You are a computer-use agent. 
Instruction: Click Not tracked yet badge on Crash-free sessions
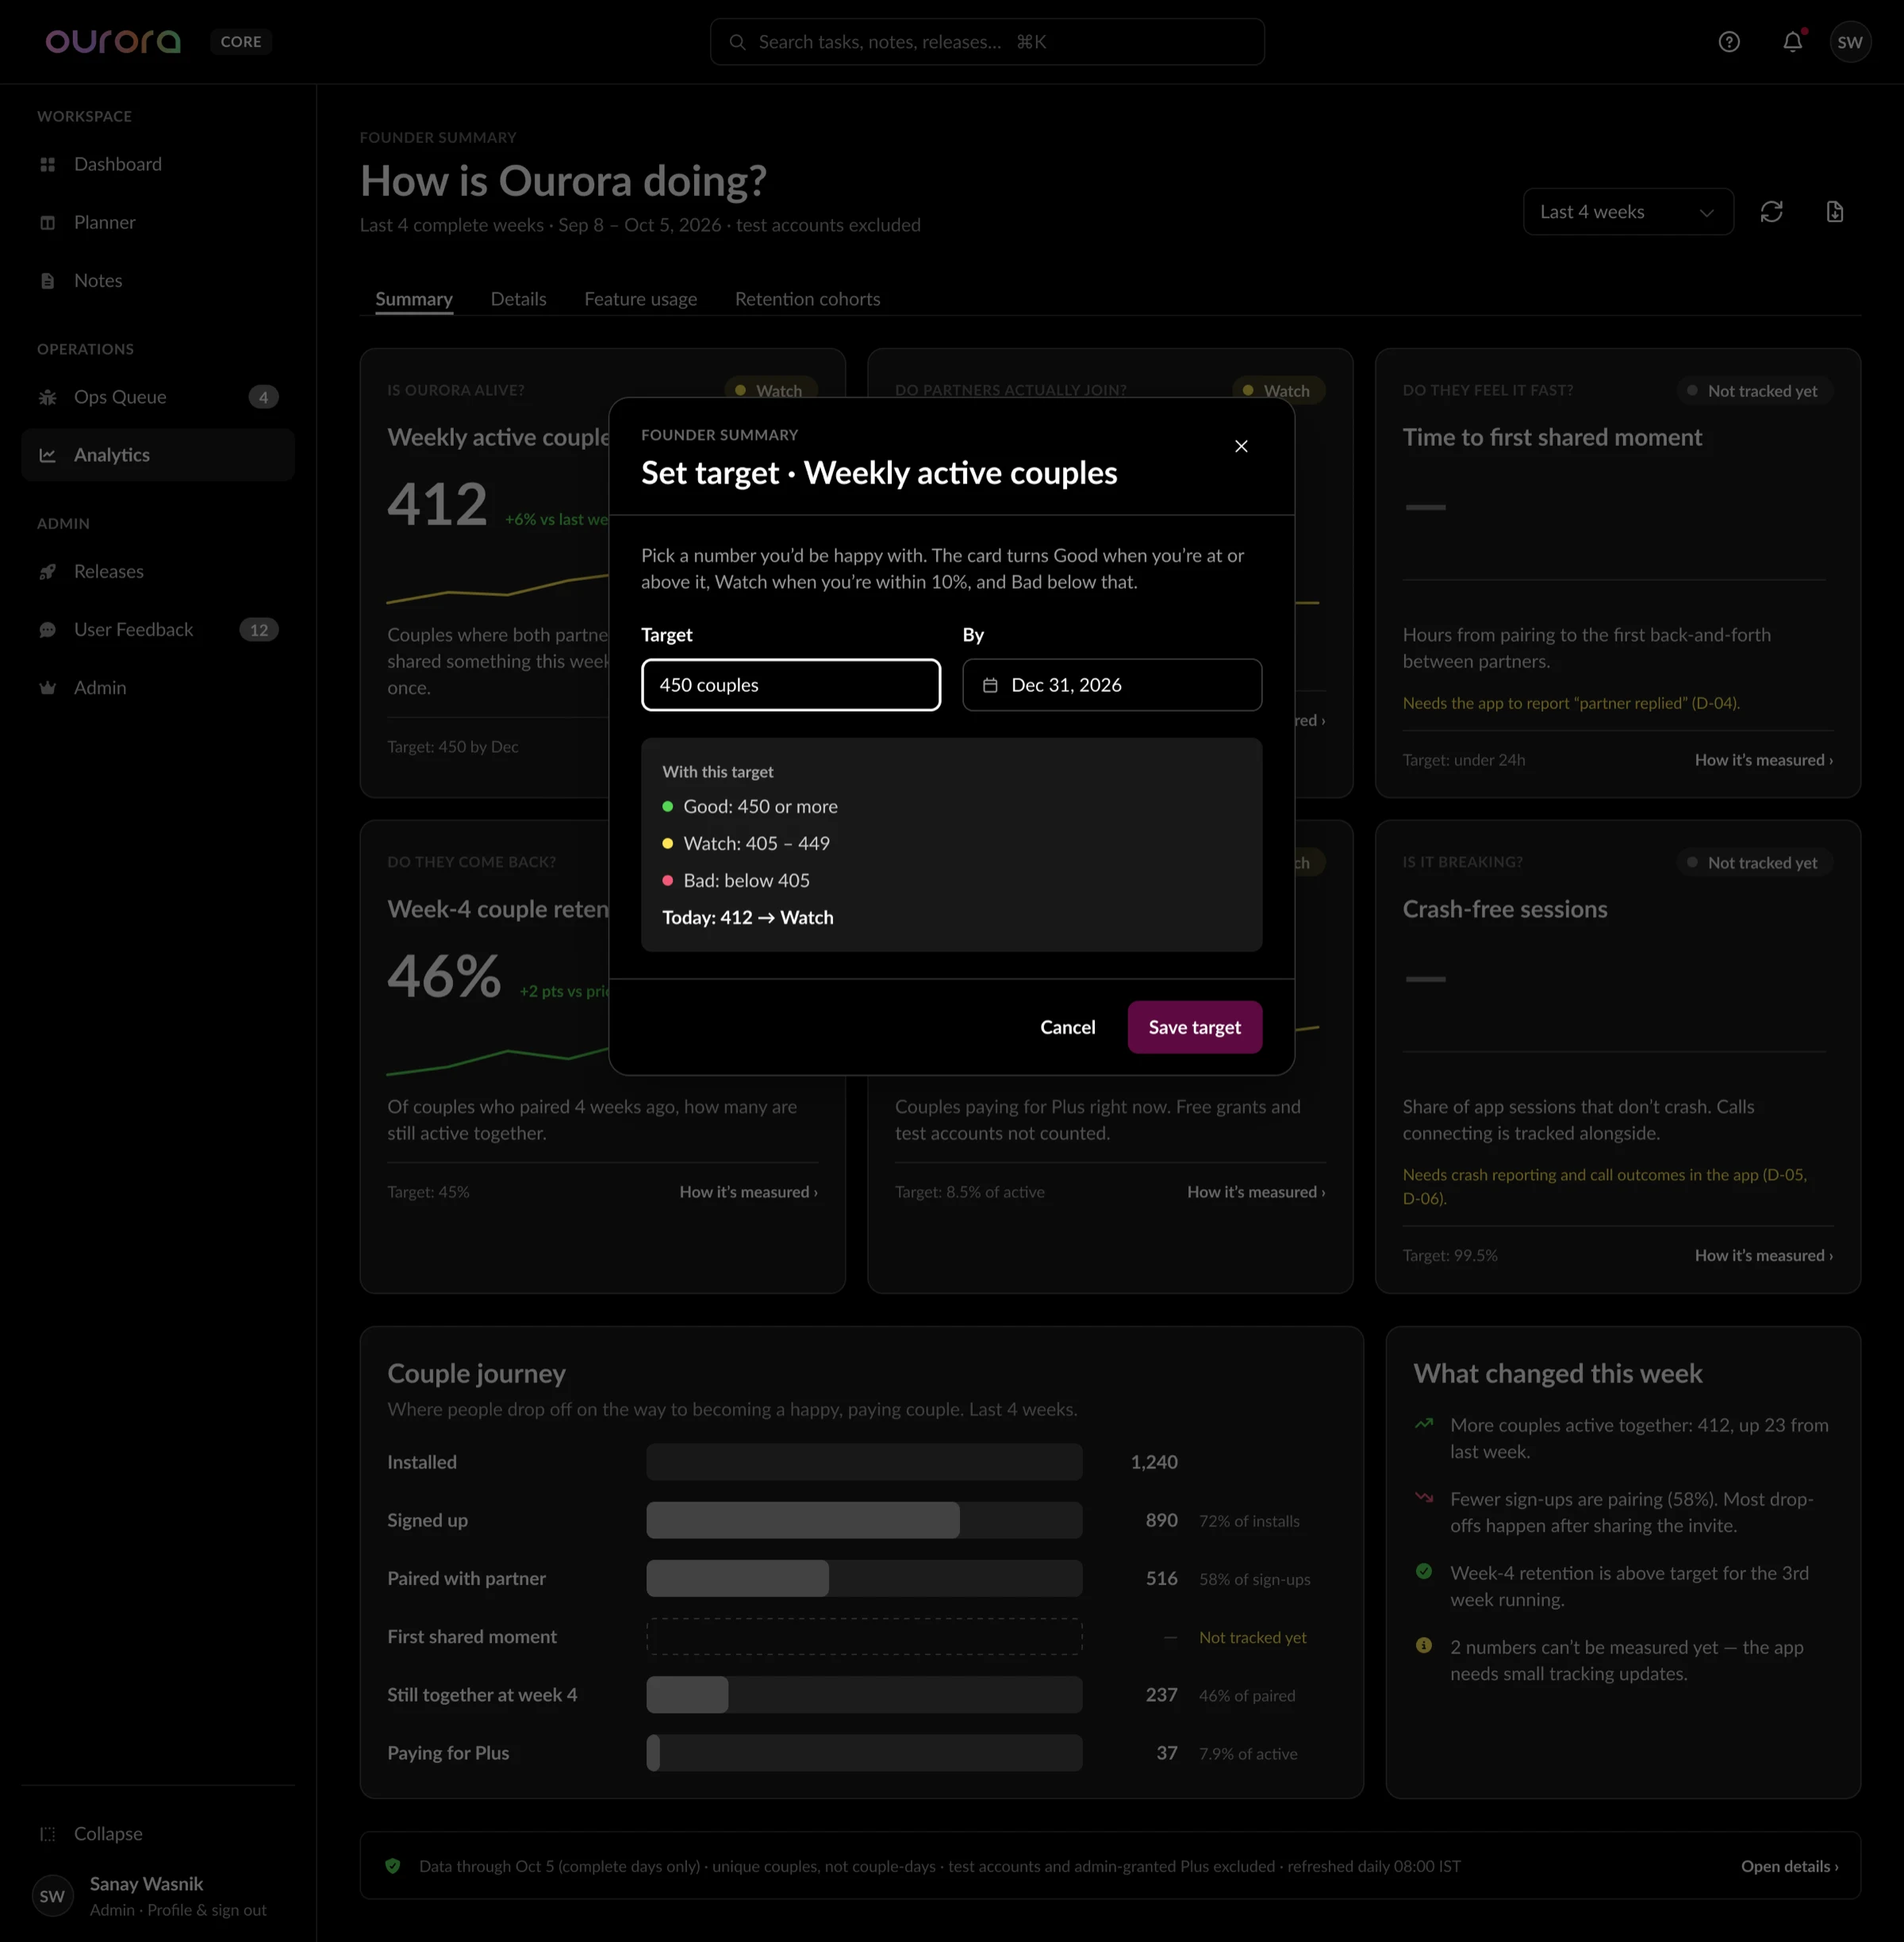click(1754, 862)
